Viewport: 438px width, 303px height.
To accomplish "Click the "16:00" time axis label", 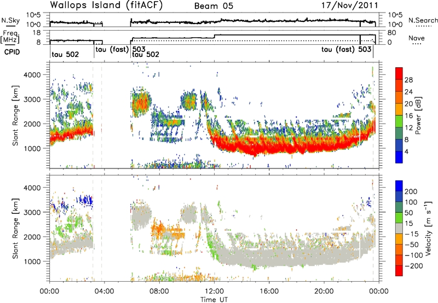I will (269, 292).
